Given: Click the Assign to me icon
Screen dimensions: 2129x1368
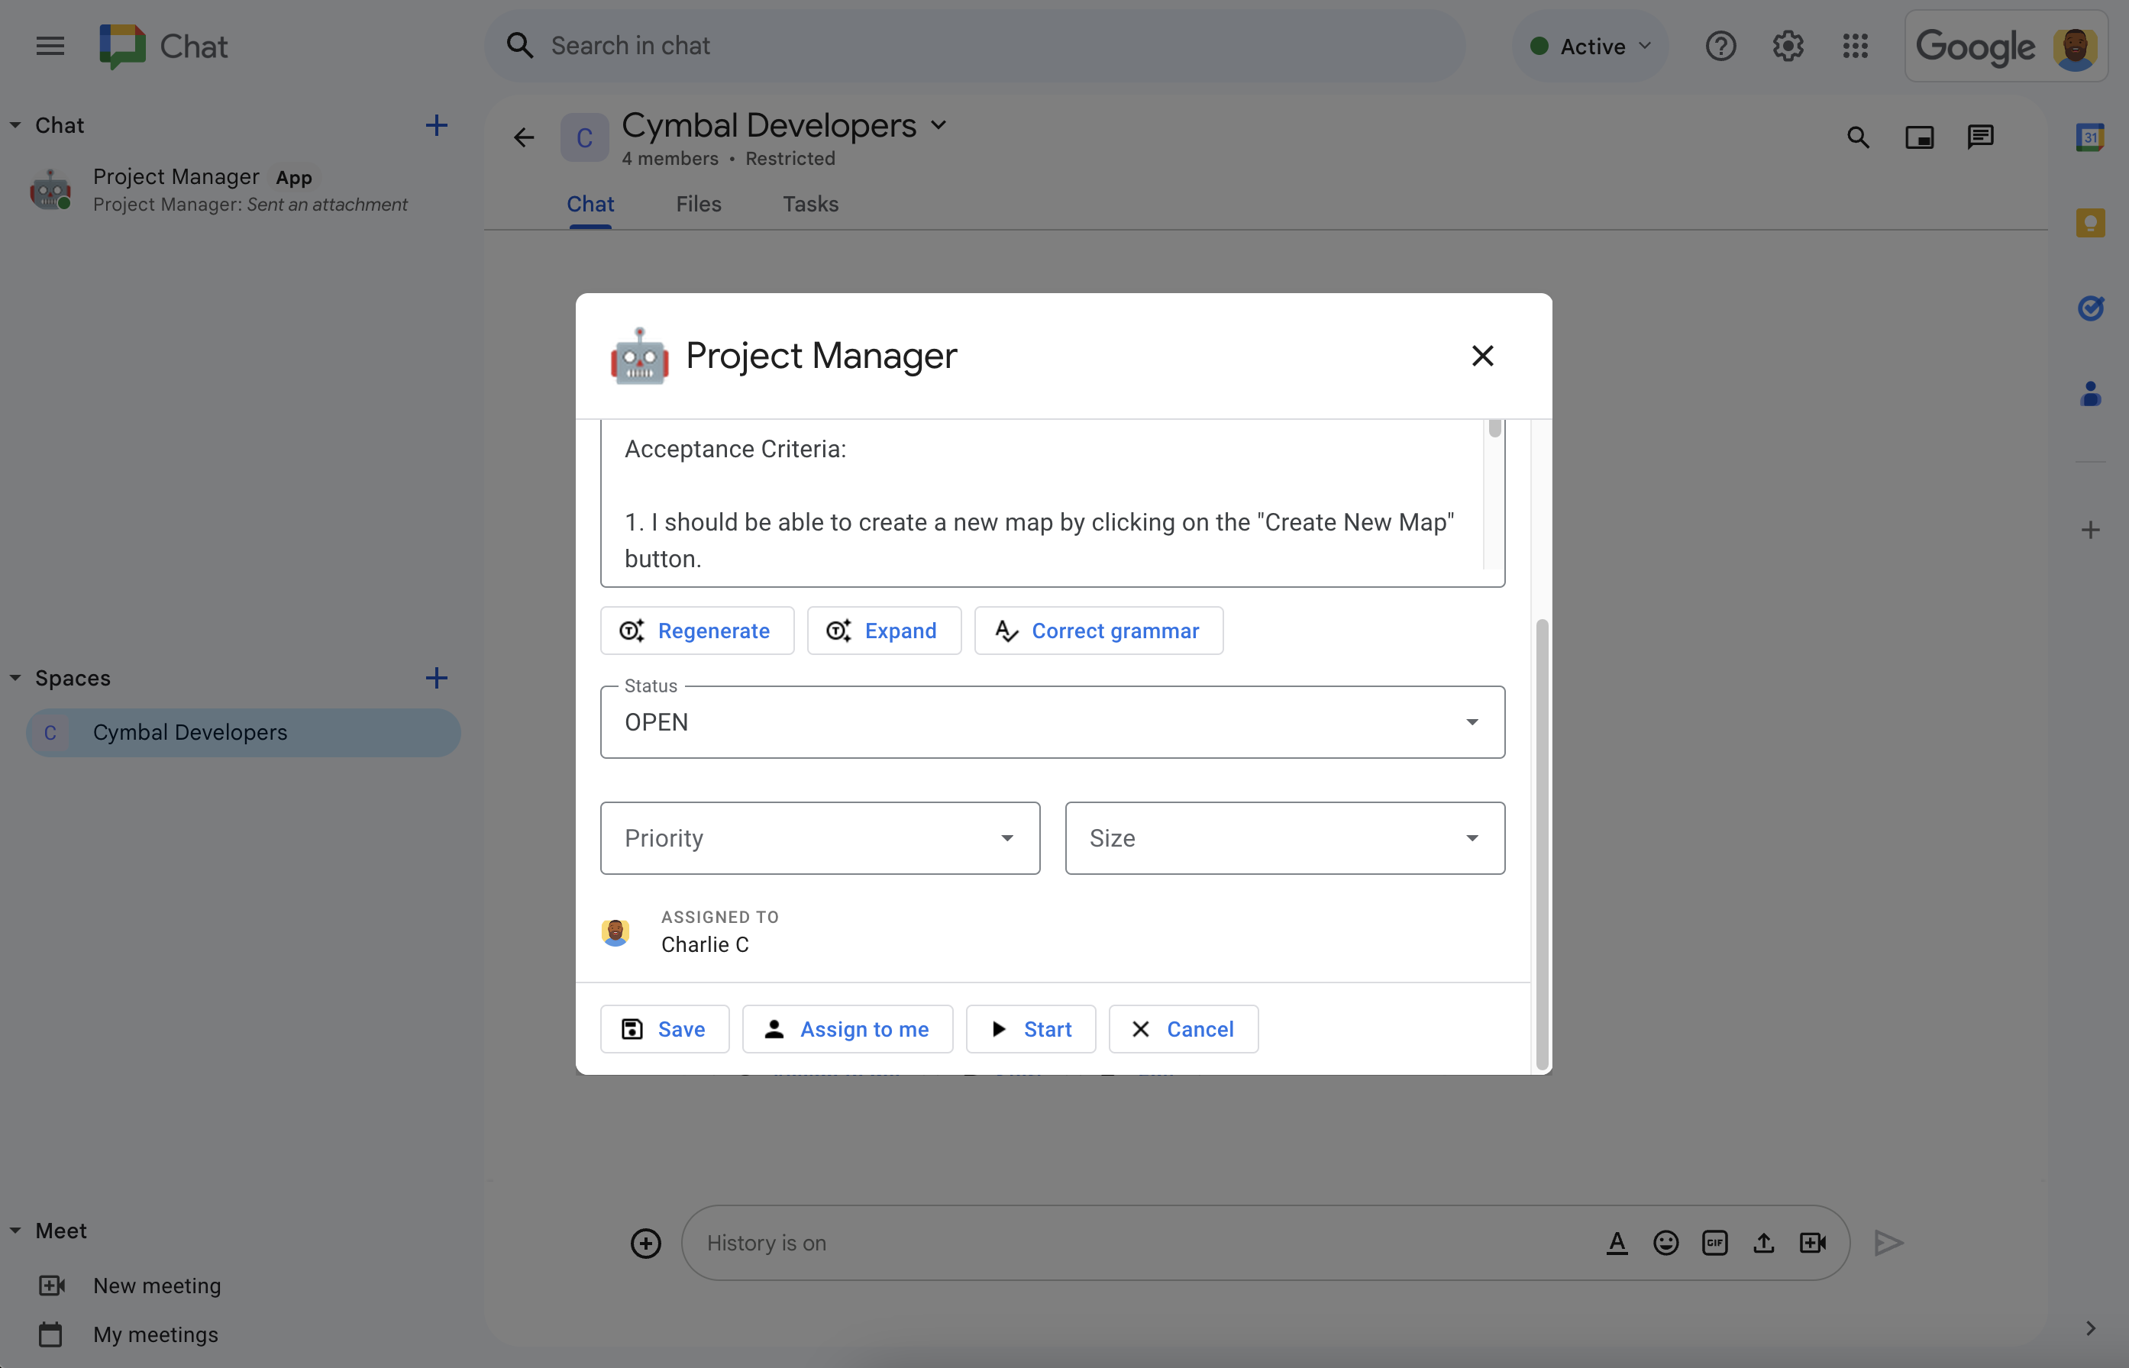Looking at the screenshot, I should point(773,1028).
